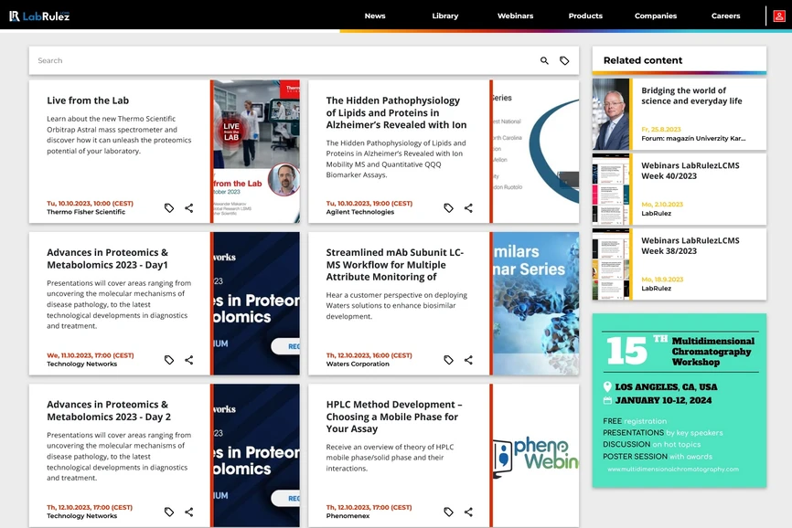The height and width of the screenshot is (528, 792).
Task: Click the search magnifier icon
Action: [x=544, y=59]
